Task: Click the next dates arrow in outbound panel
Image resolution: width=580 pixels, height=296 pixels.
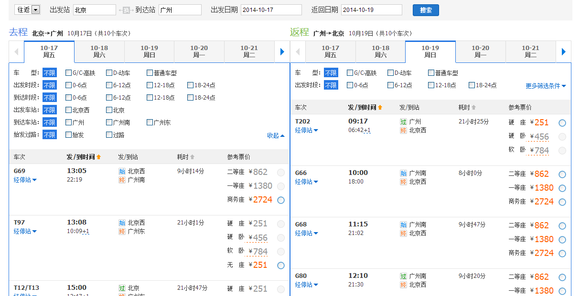Action: [x=282, y=51]
